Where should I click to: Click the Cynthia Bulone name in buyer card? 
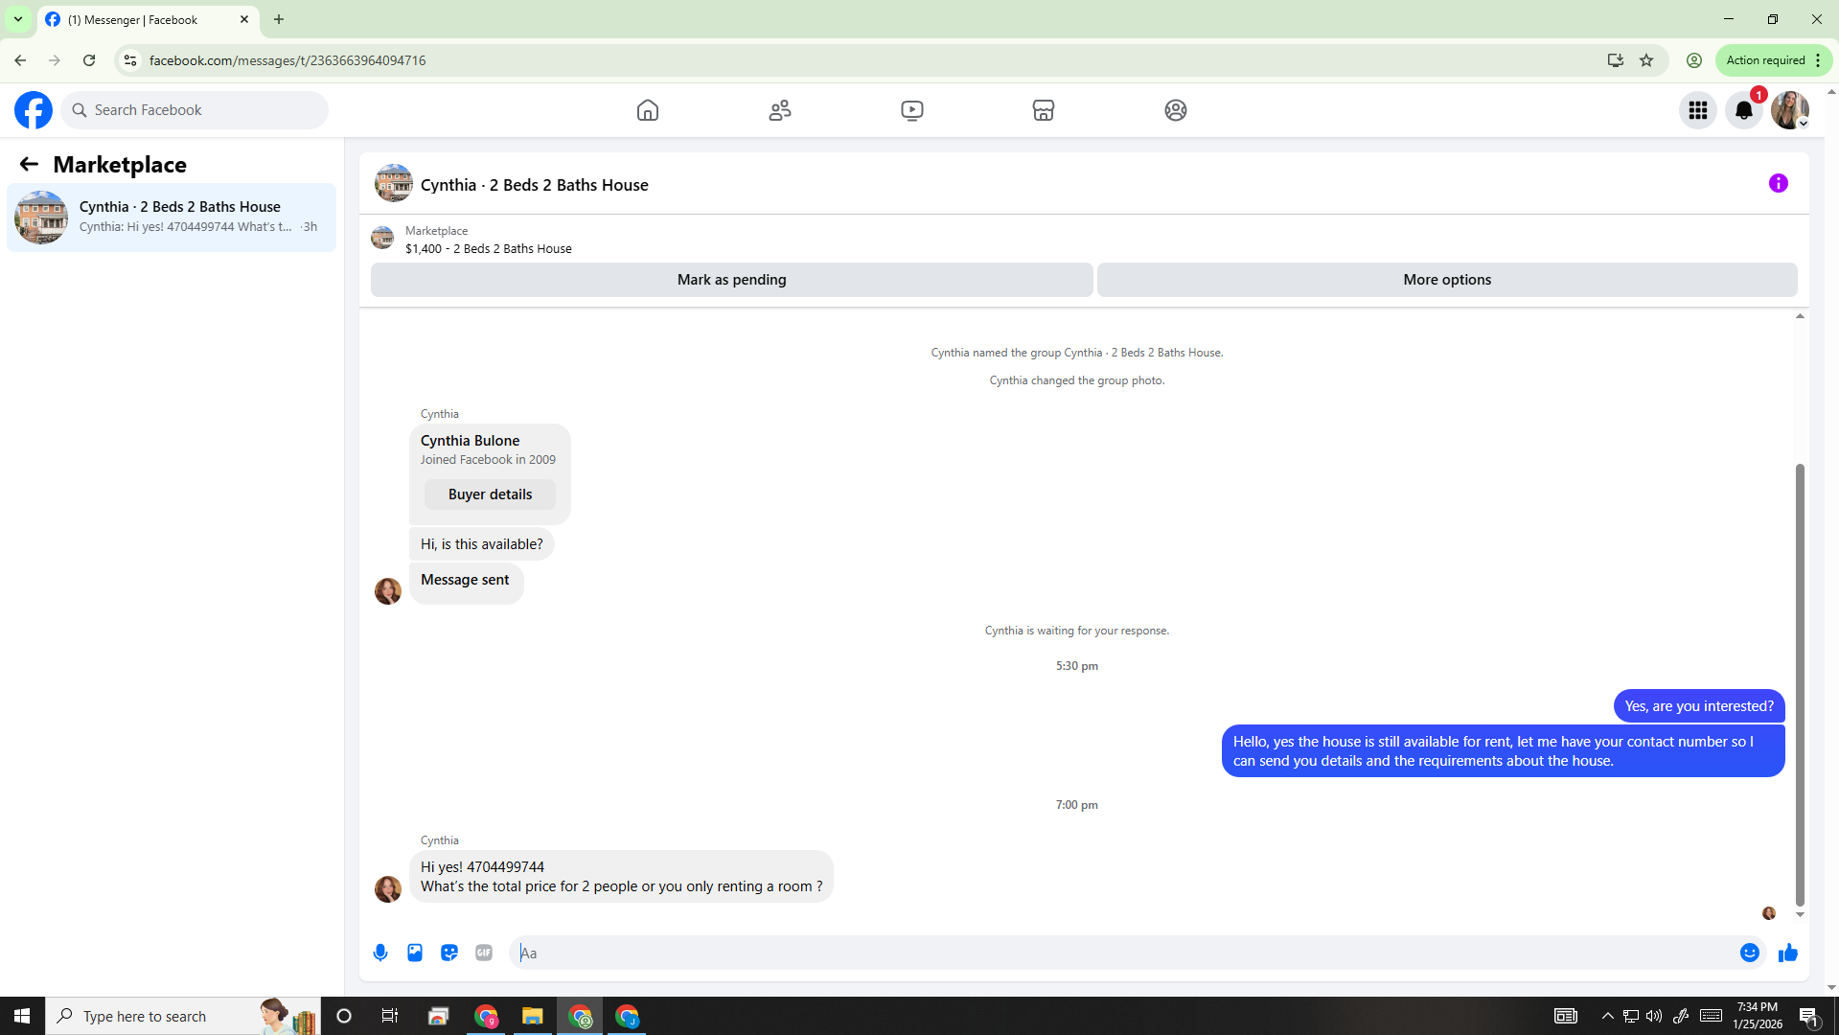(471, 441)
